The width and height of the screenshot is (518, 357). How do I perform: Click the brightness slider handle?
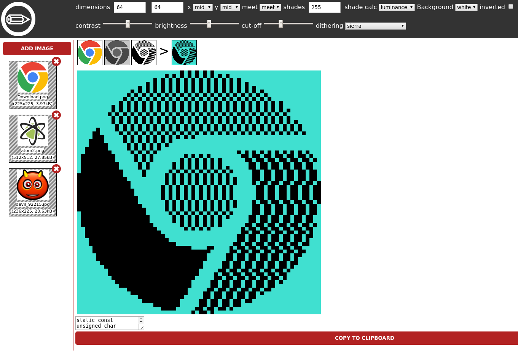[209, 24]
